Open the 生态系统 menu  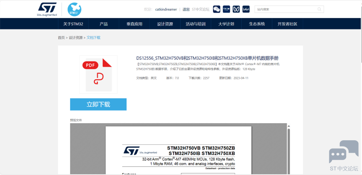coord(257,24)
